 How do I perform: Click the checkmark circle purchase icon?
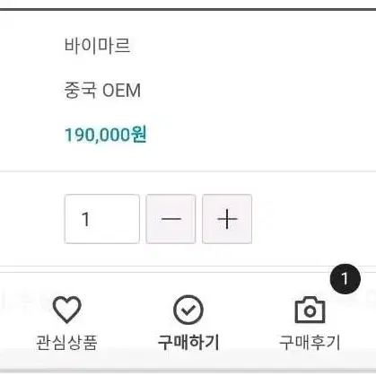tap(188, 310)
